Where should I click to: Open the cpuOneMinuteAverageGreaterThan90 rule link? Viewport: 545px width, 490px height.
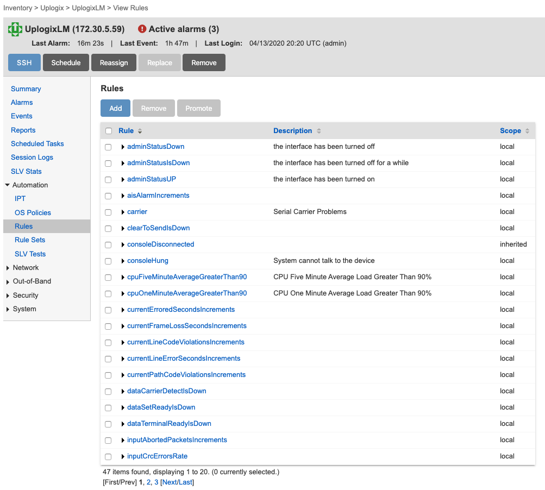click(x=187, y=293)
